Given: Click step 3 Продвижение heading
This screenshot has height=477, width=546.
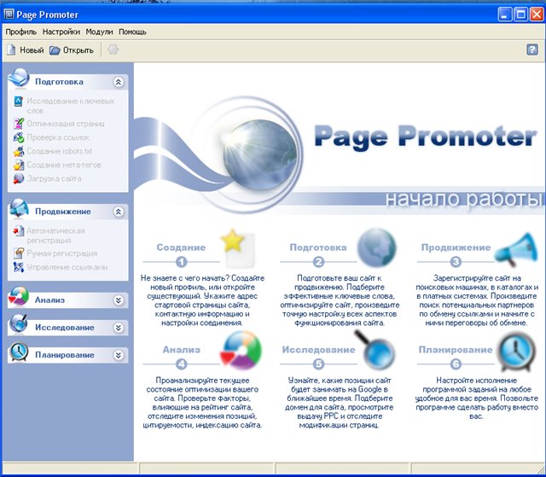Looking at the screenshot, I should 456,247.
